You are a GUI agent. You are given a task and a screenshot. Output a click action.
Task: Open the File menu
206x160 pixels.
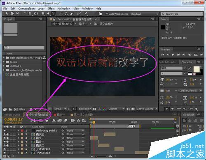pyautogui.click(x=5, y=9)
